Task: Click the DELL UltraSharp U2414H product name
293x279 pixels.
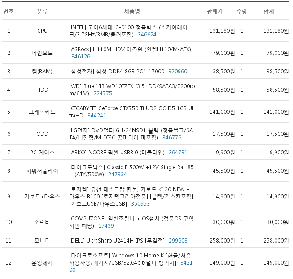Action: (x=117, y=241)
